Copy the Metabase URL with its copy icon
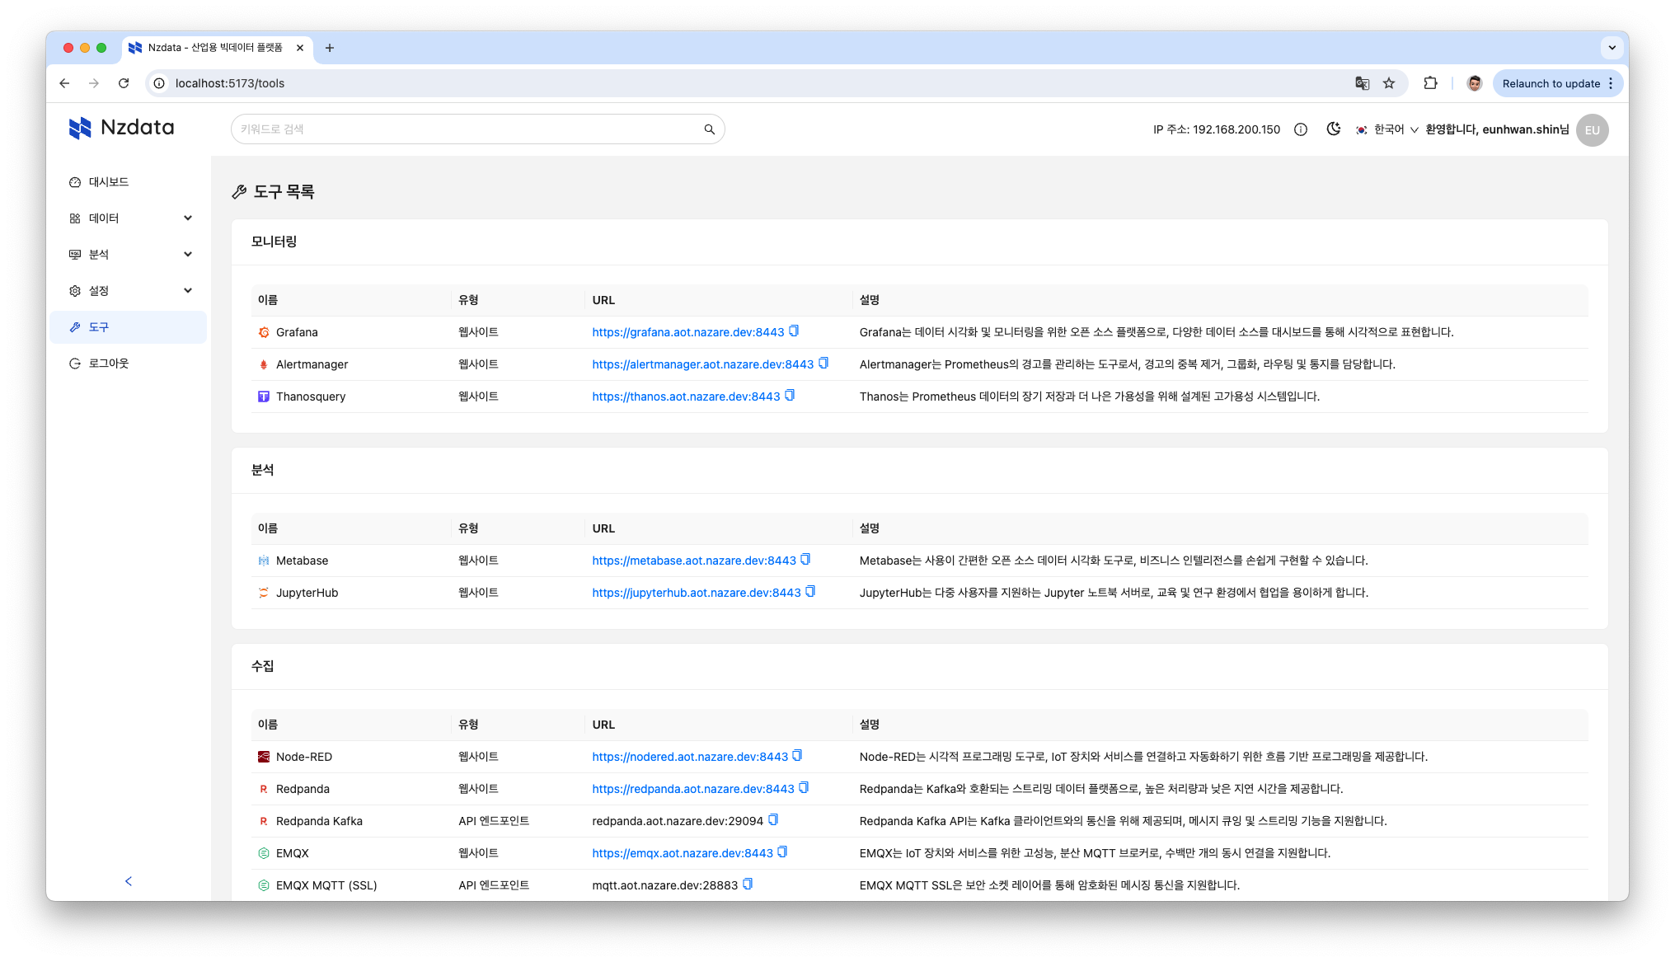Image resolution: width=1675 pixels, height=962 pixels. pos(805,560)
